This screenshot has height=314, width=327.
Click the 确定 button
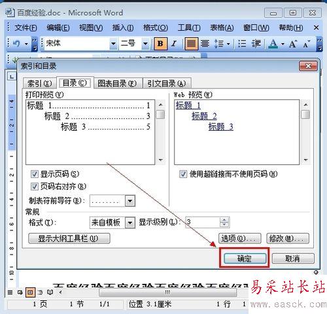[245, 258]
